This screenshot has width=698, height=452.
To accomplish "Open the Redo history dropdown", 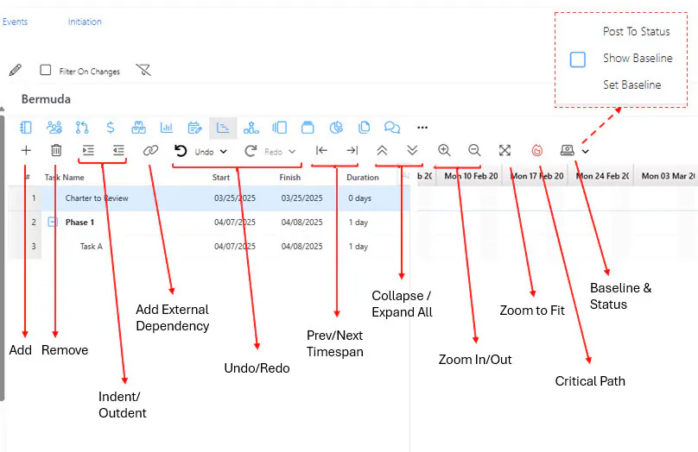I will pyautogui.click(x=292, y=152).
